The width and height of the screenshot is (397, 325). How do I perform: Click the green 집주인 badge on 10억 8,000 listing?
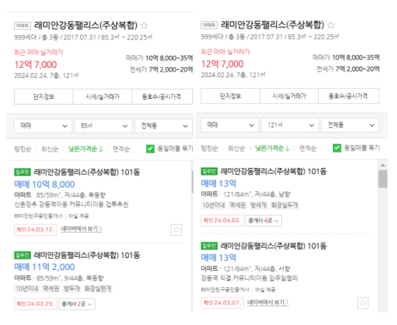tap(22, 172)
